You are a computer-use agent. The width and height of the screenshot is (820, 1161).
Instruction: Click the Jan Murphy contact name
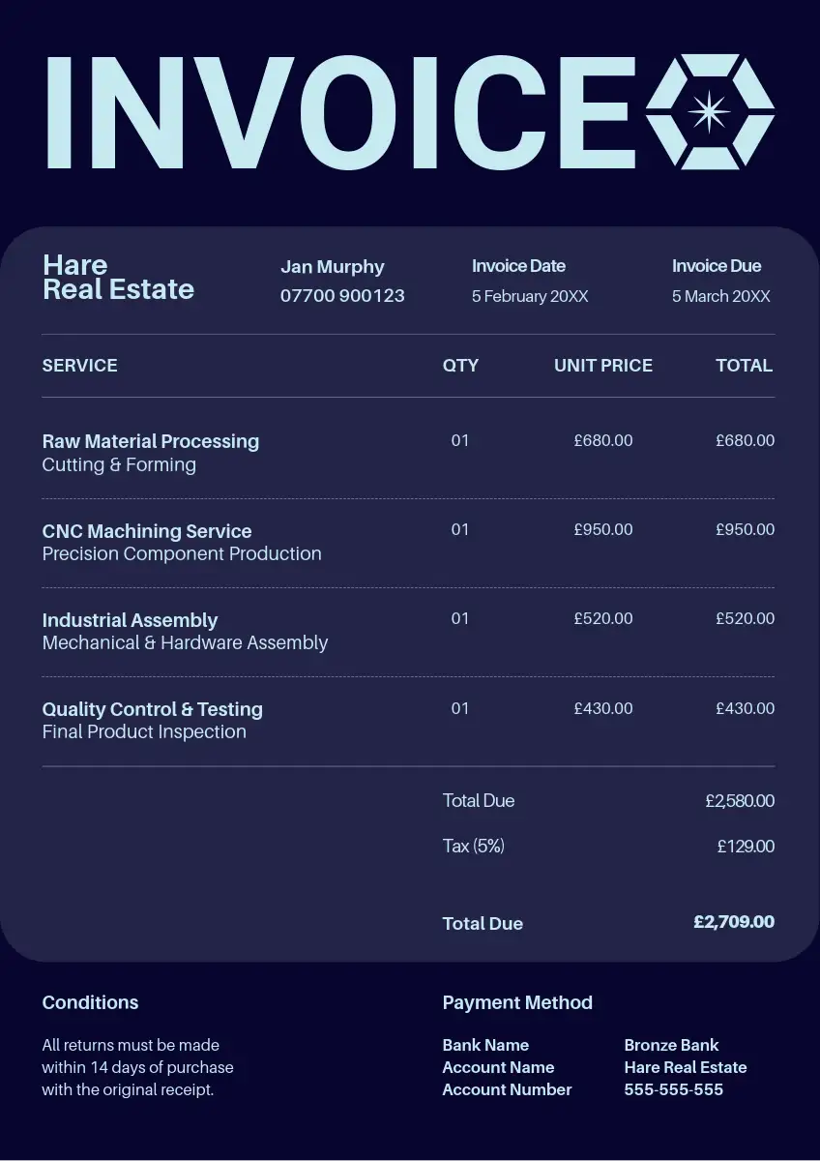[x=332, y=267]
